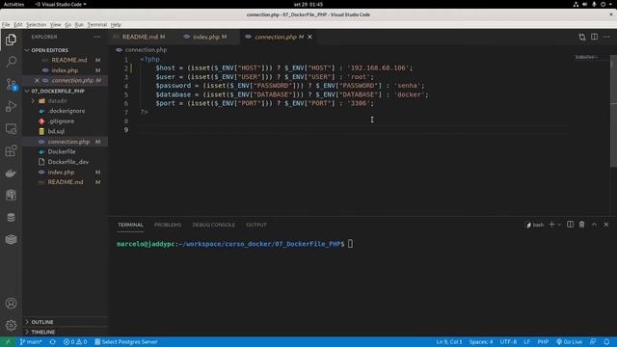The height and width of the screenshot is (347, 617).
Task: Click the LF end-of-line indicator
Action: [527, 342]
